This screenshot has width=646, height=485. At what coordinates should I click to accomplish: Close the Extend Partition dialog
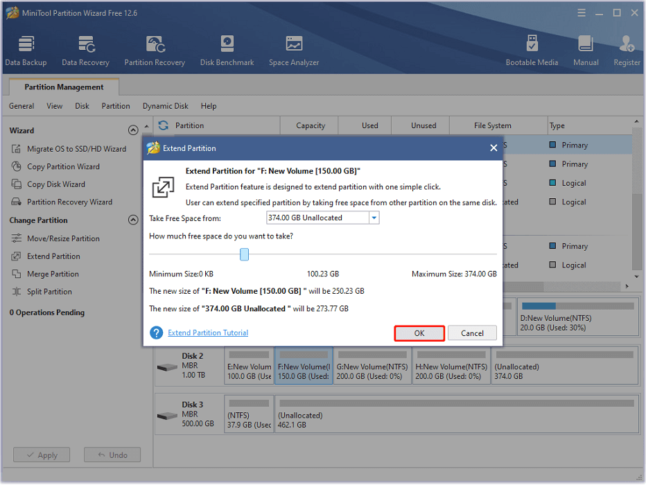pyautogui.click(x=494, y=148)
